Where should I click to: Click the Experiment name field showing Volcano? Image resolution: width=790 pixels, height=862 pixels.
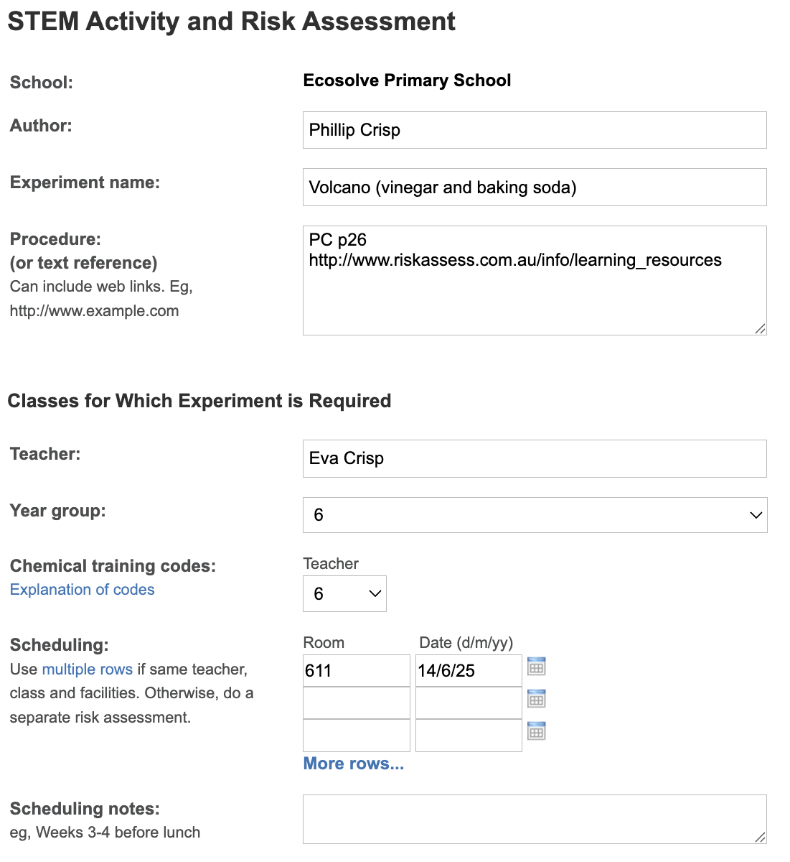point(535,187)
